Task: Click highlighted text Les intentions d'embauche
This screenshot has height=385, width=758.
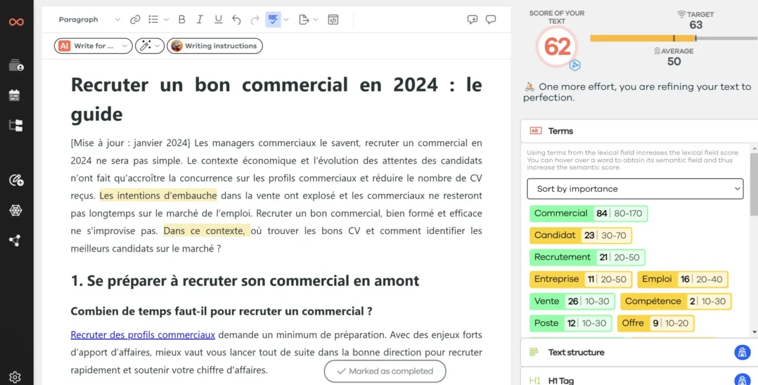Action: tap(158, 196)
